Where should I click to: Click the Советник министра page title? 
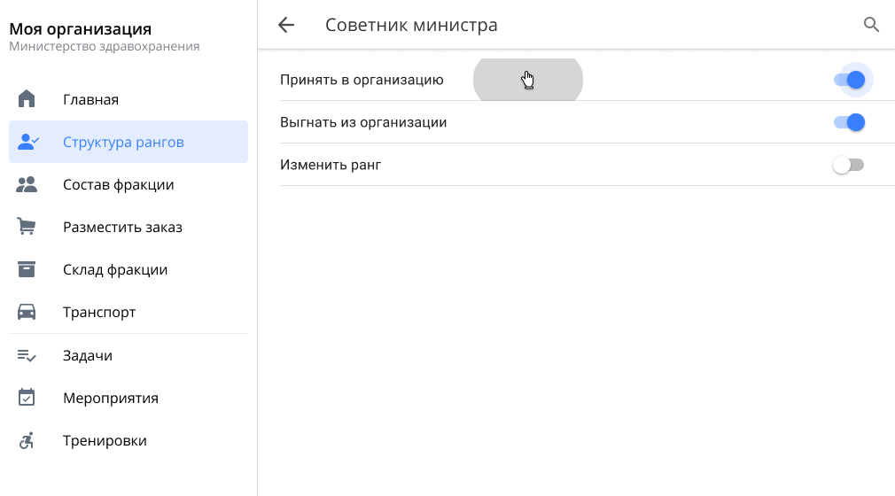pyautogui.click(x=411, y=25)
